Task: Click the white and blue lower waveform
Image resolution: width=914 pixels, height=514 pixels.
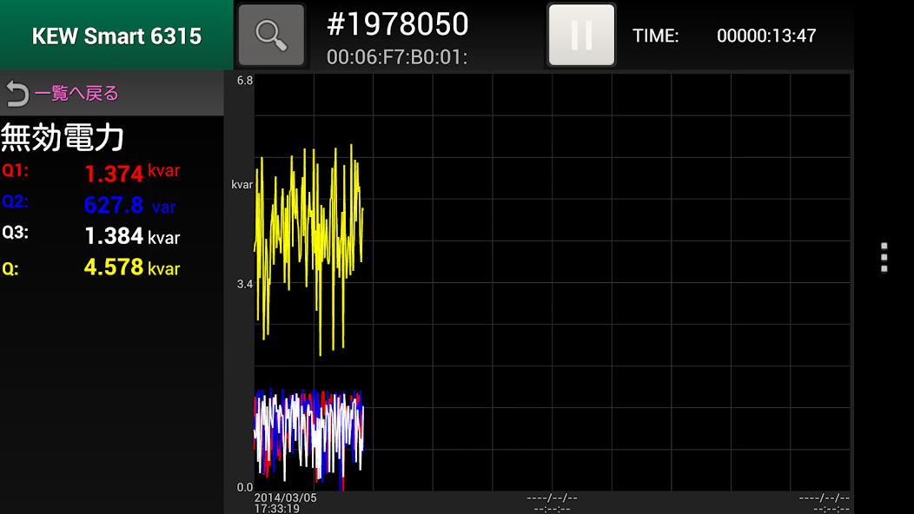Action: click(308, 434)
